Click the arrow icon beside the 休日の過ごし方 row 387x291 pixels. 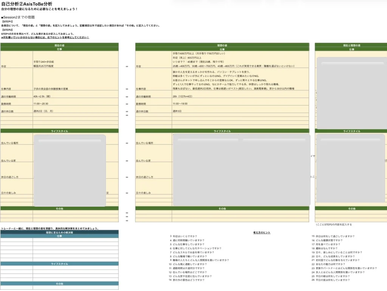point(127,177)
